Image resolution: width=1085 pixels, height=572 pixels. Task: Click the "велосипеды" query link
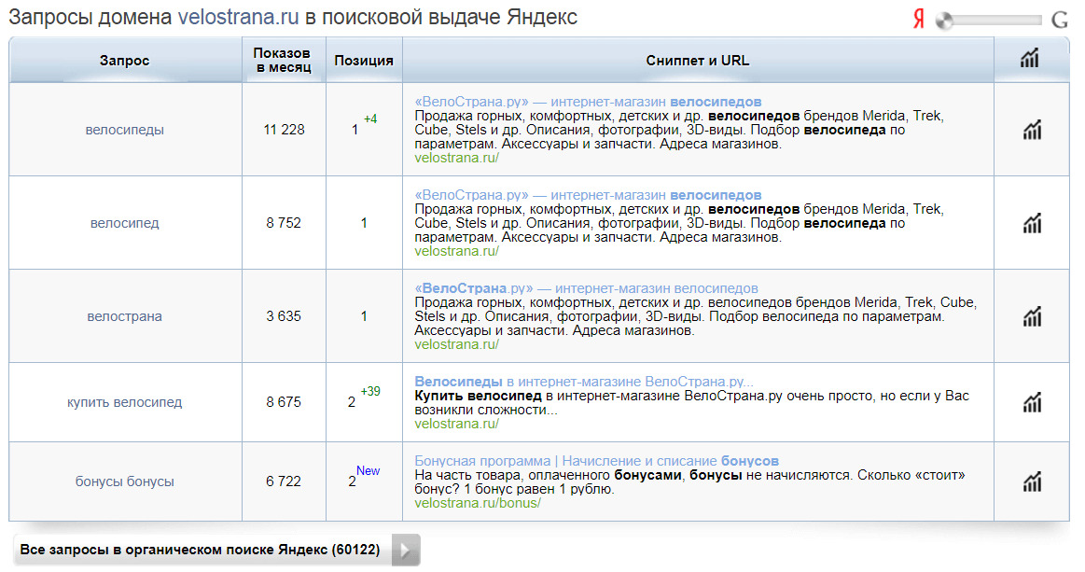pos(123,129)
